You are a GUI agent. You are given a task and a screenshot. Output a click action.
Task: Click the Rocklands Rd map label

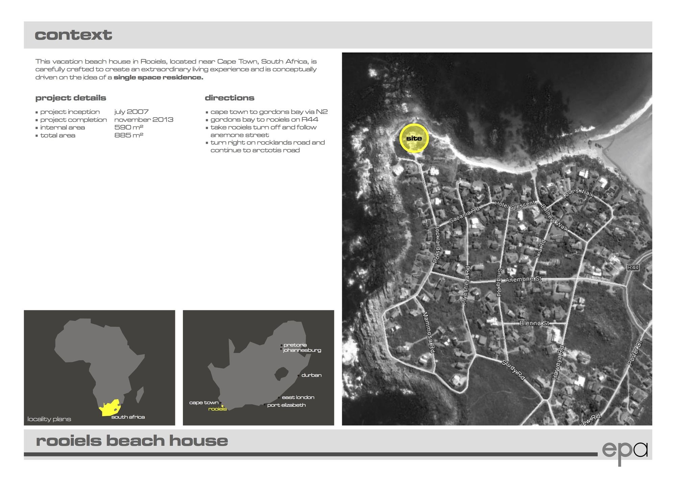click(437, 243)
